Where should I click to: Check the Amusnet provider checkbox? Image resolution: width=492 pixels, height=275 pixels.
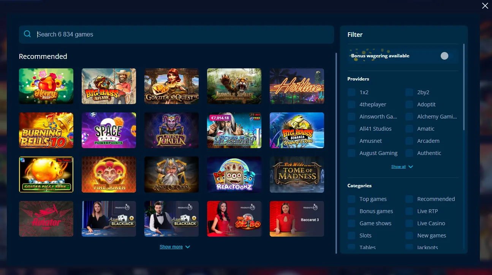tap(351, 141)
